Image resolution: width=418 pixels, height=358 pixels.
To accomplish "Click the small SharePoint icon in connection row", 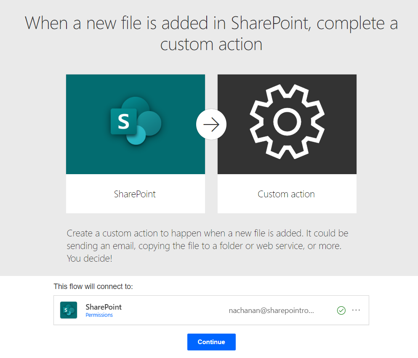I will point(69,310).
